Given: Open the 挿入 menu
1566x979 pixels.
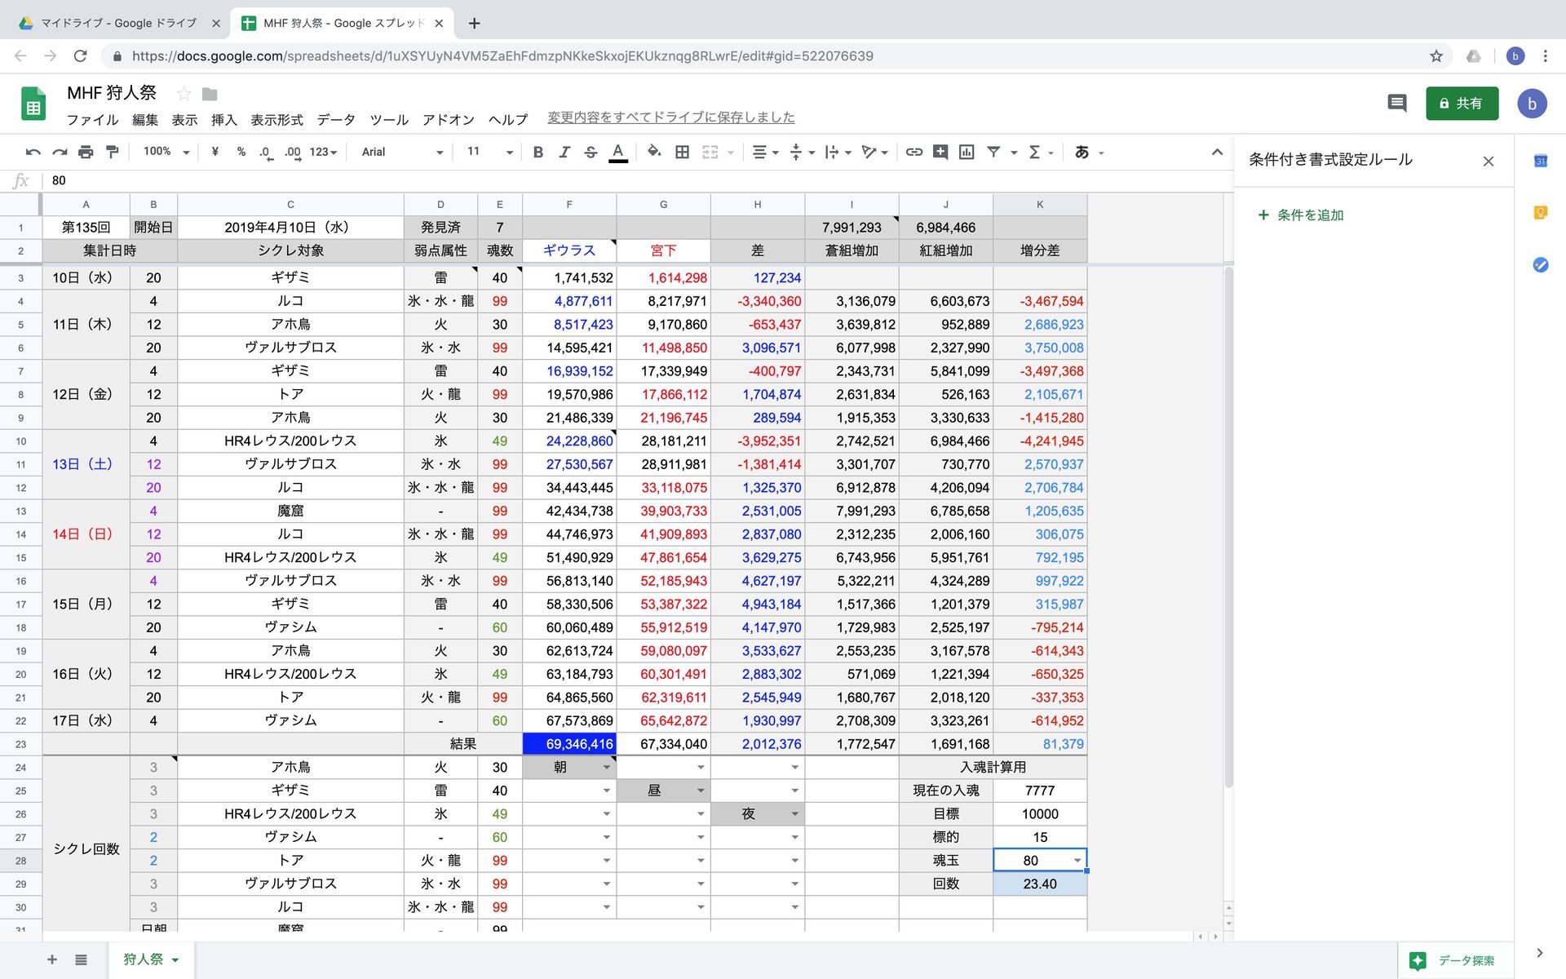Looking at the screenshot, I should [x=224, y=120].
